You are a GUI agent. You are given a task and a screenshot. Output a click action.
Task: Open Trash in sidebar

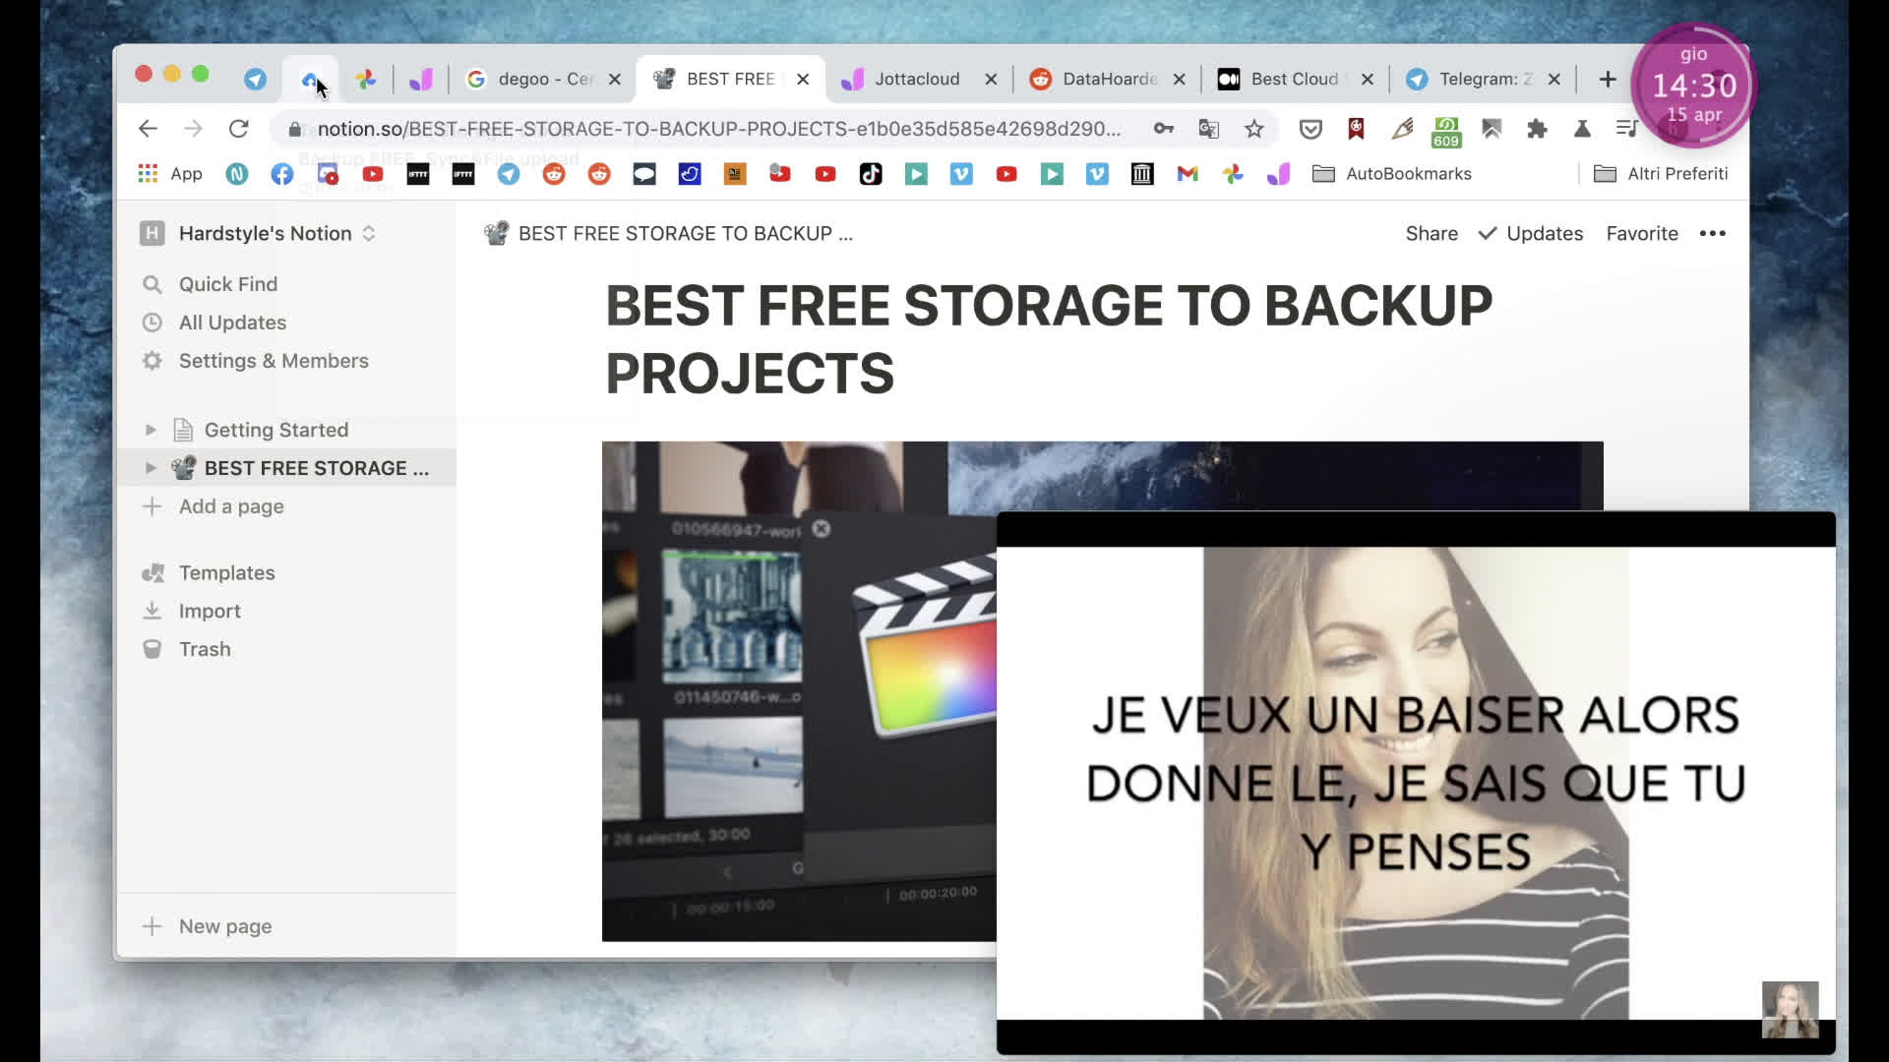click(205, 648)
